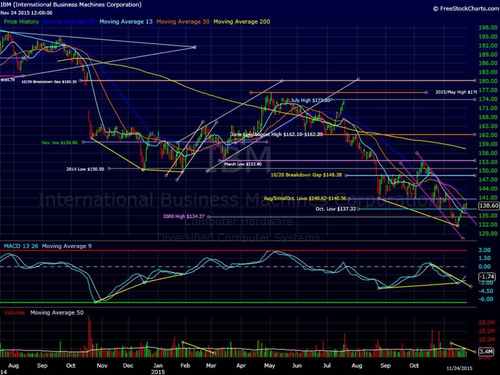Viewport: 500px width, 375px height.
Task: Select the Nov. low $159.80 annotation
Action: [60, 142]
